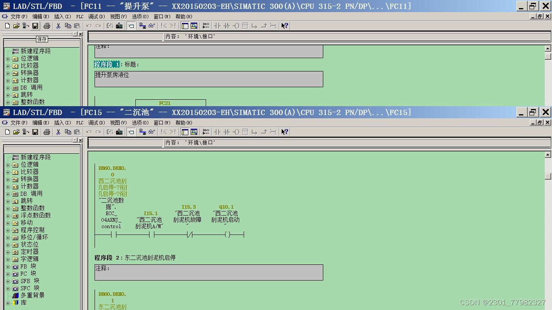Toggle details view button in FC11 toolbar
552x310 pixels.
tap(194, 26)
